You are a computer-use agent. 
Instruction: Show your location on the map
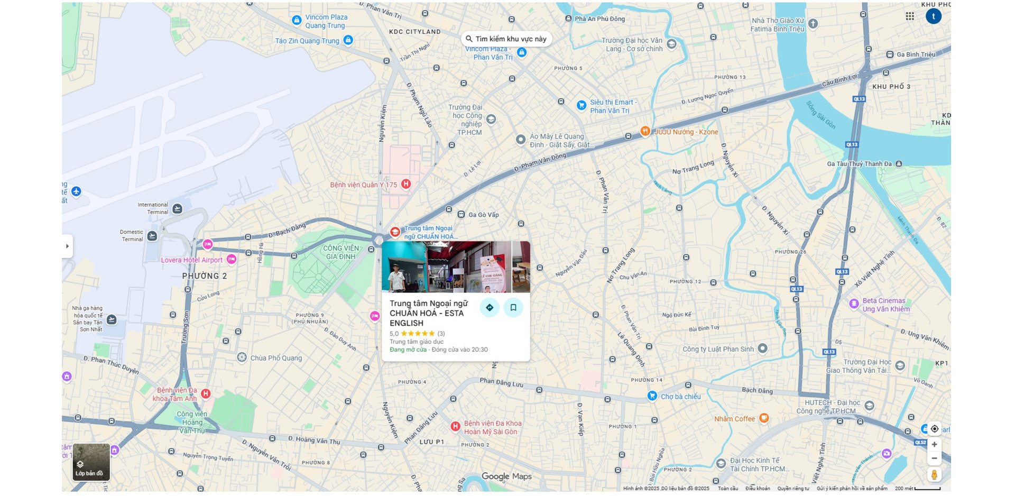coord(935,429)
